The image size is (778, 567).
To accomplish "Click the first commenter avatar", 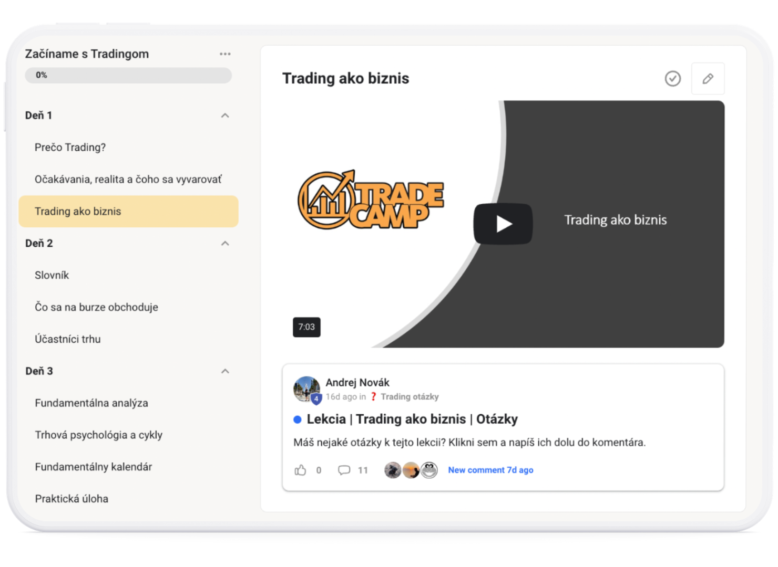I will pos(393,470).
